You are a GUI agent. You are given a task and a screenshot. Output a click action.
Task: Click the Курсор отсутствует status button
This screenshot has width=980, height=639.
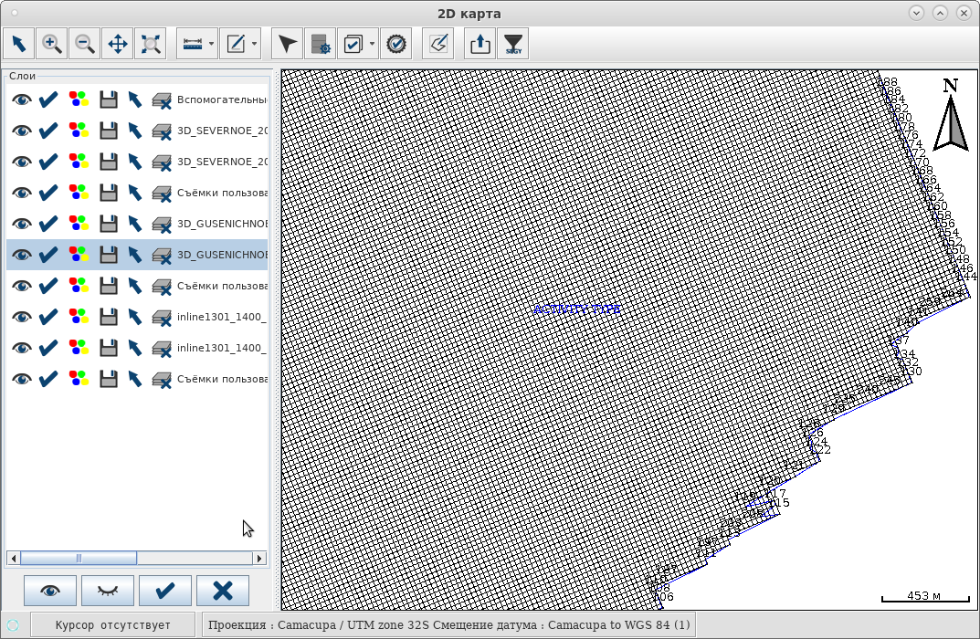pyautogui.click(x=112, y=624)
